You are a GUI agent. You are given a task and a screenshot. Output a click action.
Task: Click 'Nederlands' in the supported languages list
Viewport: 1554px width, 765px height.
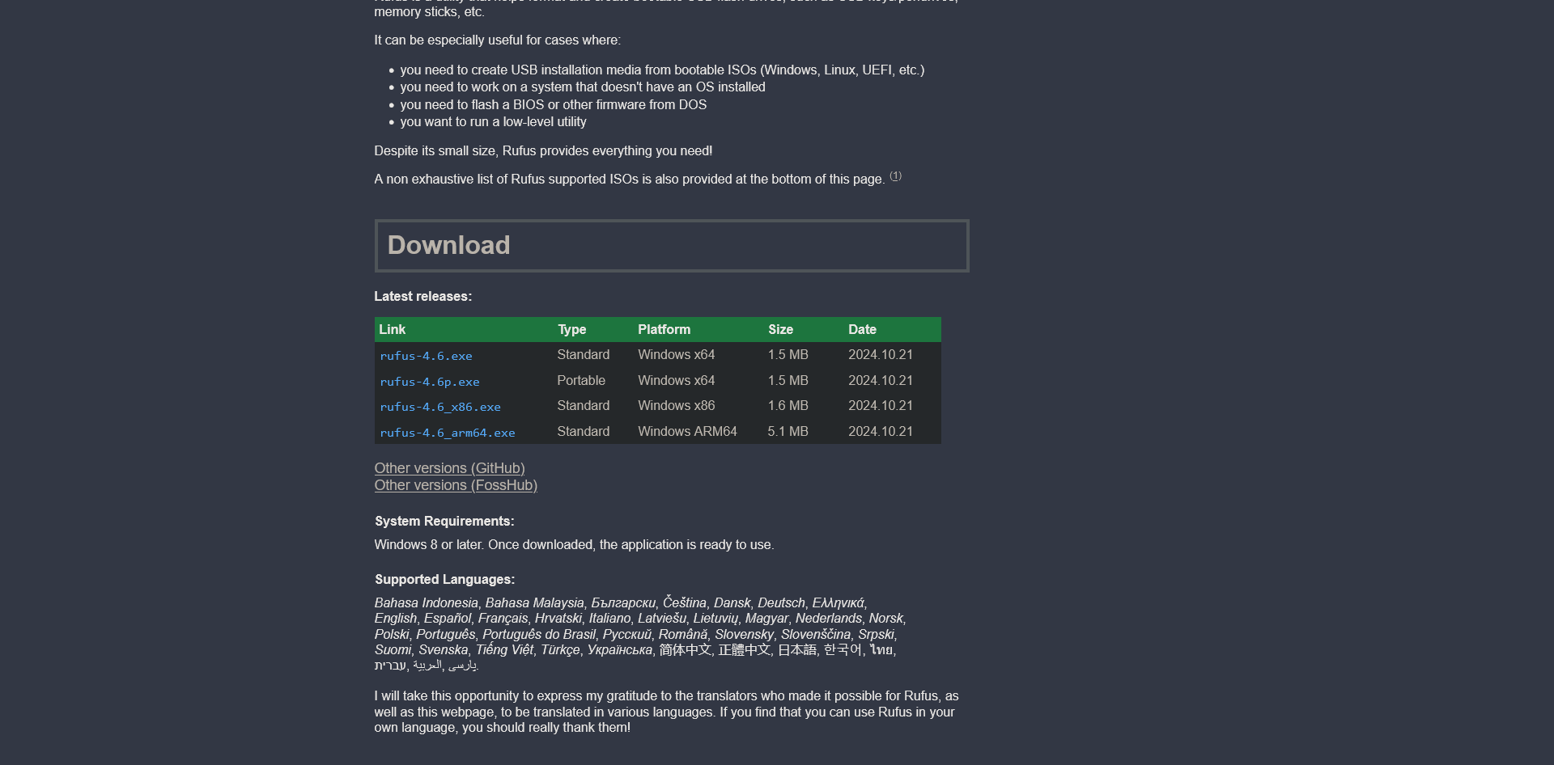click(x=829, y=618)
